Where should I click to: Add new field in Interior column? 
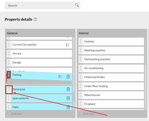point(86,114)
